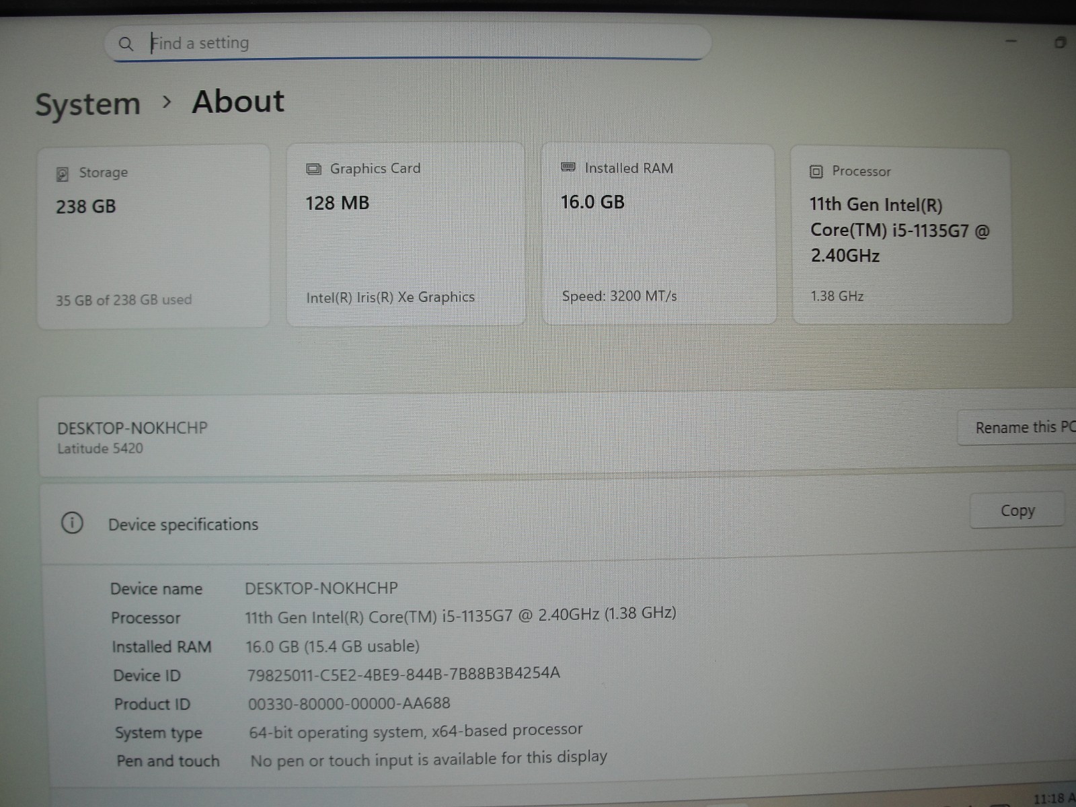Click the 'Product ID' label

152,704
